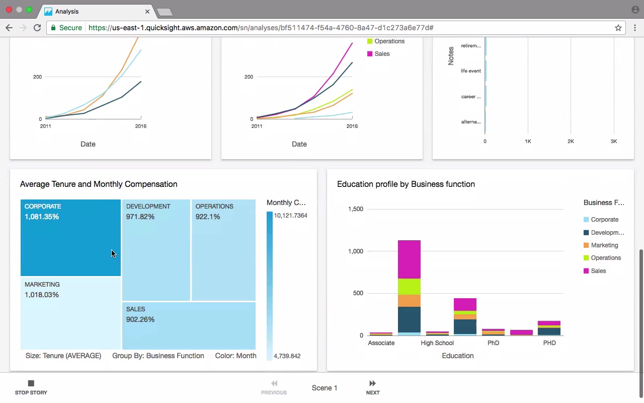Select the OPERATIONS treemap tile
644x403 pixels.
(x=223, y=250)
